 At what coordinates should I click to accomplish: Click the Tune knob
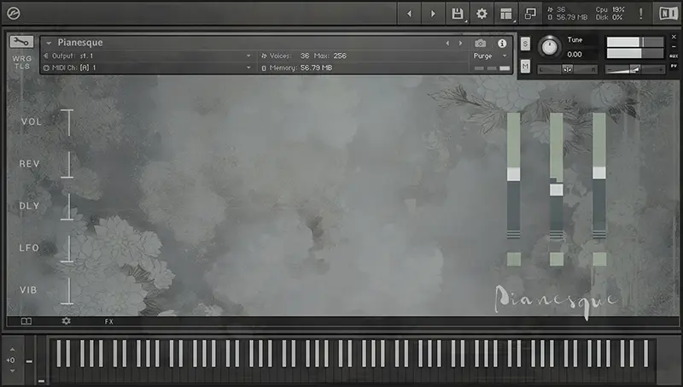(x=549, y=47)
